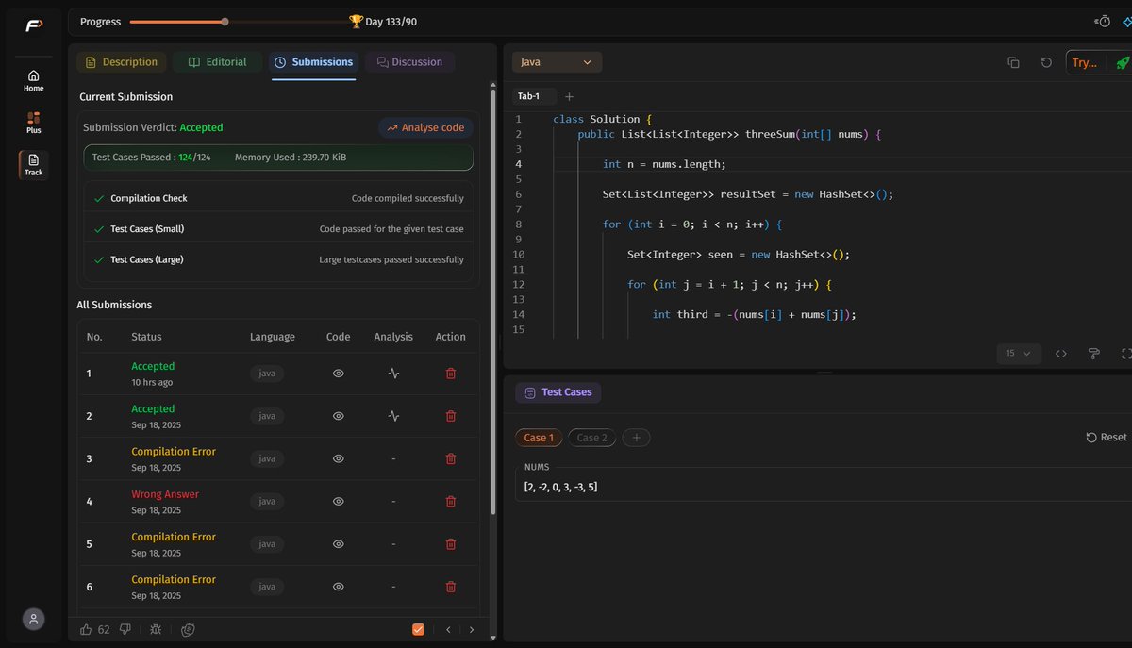Submit the code with the green rocket icon
This screenshot has width=1132, height=648.
pyautogui.click(x=1122, y=62)
